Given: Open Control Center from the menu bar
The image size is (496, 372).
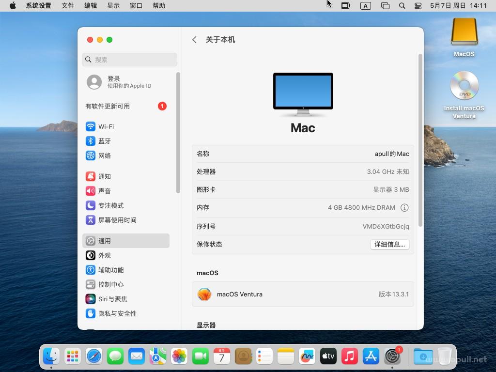Looking at the screenshot, I should pos(418,6).
